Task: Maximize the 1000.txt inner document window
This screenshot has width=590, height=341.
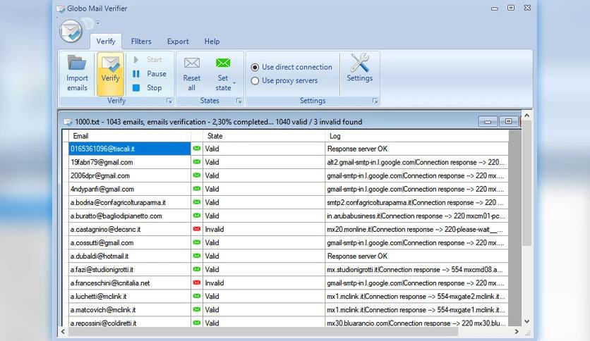Action: tap(508, 121)
